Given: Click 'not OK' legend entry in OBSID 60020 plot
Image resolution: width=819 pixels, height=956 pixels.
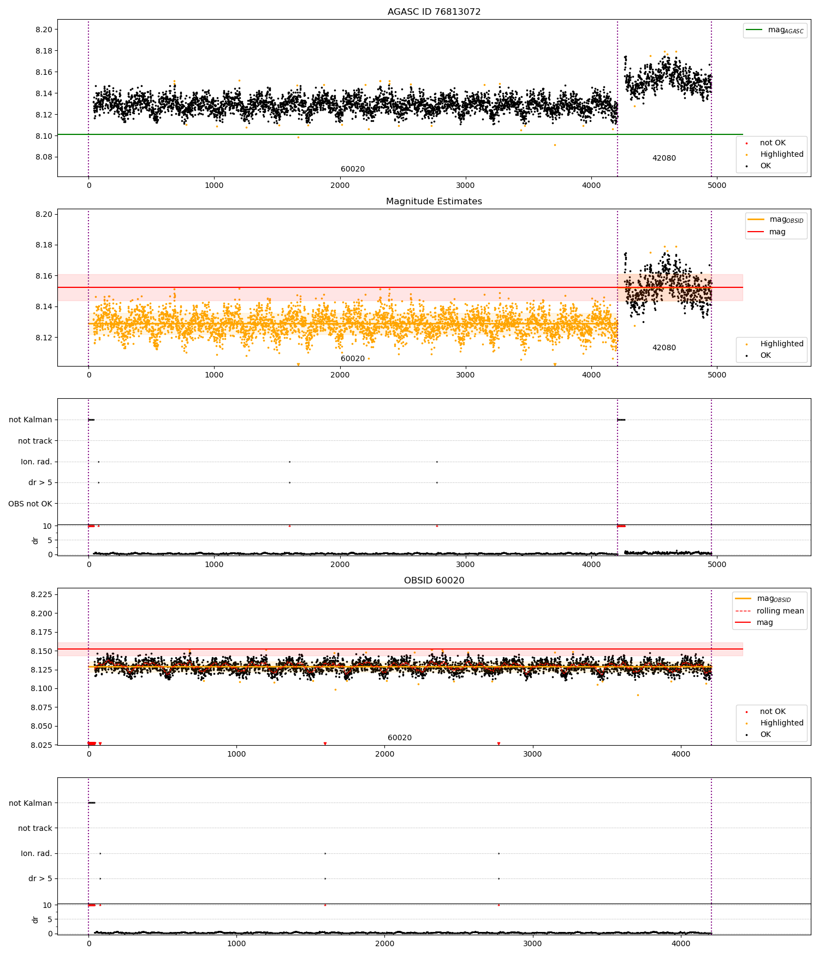Looking at the screenshot, I should pos(766,712).
